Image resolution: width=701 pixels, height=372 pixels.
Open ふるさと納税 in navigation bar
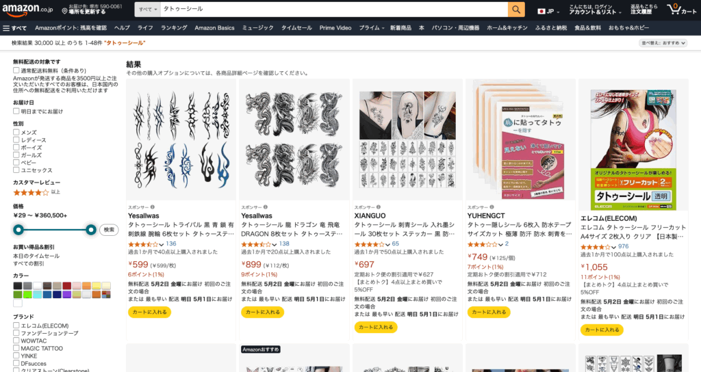(551, 27)
